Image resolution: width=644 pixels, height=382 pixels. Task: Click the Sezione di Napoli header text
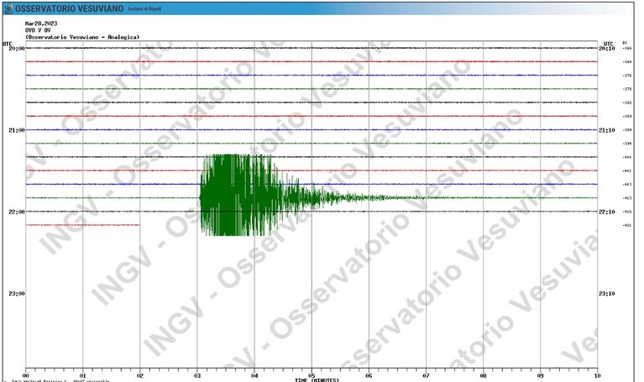(144, 9)
